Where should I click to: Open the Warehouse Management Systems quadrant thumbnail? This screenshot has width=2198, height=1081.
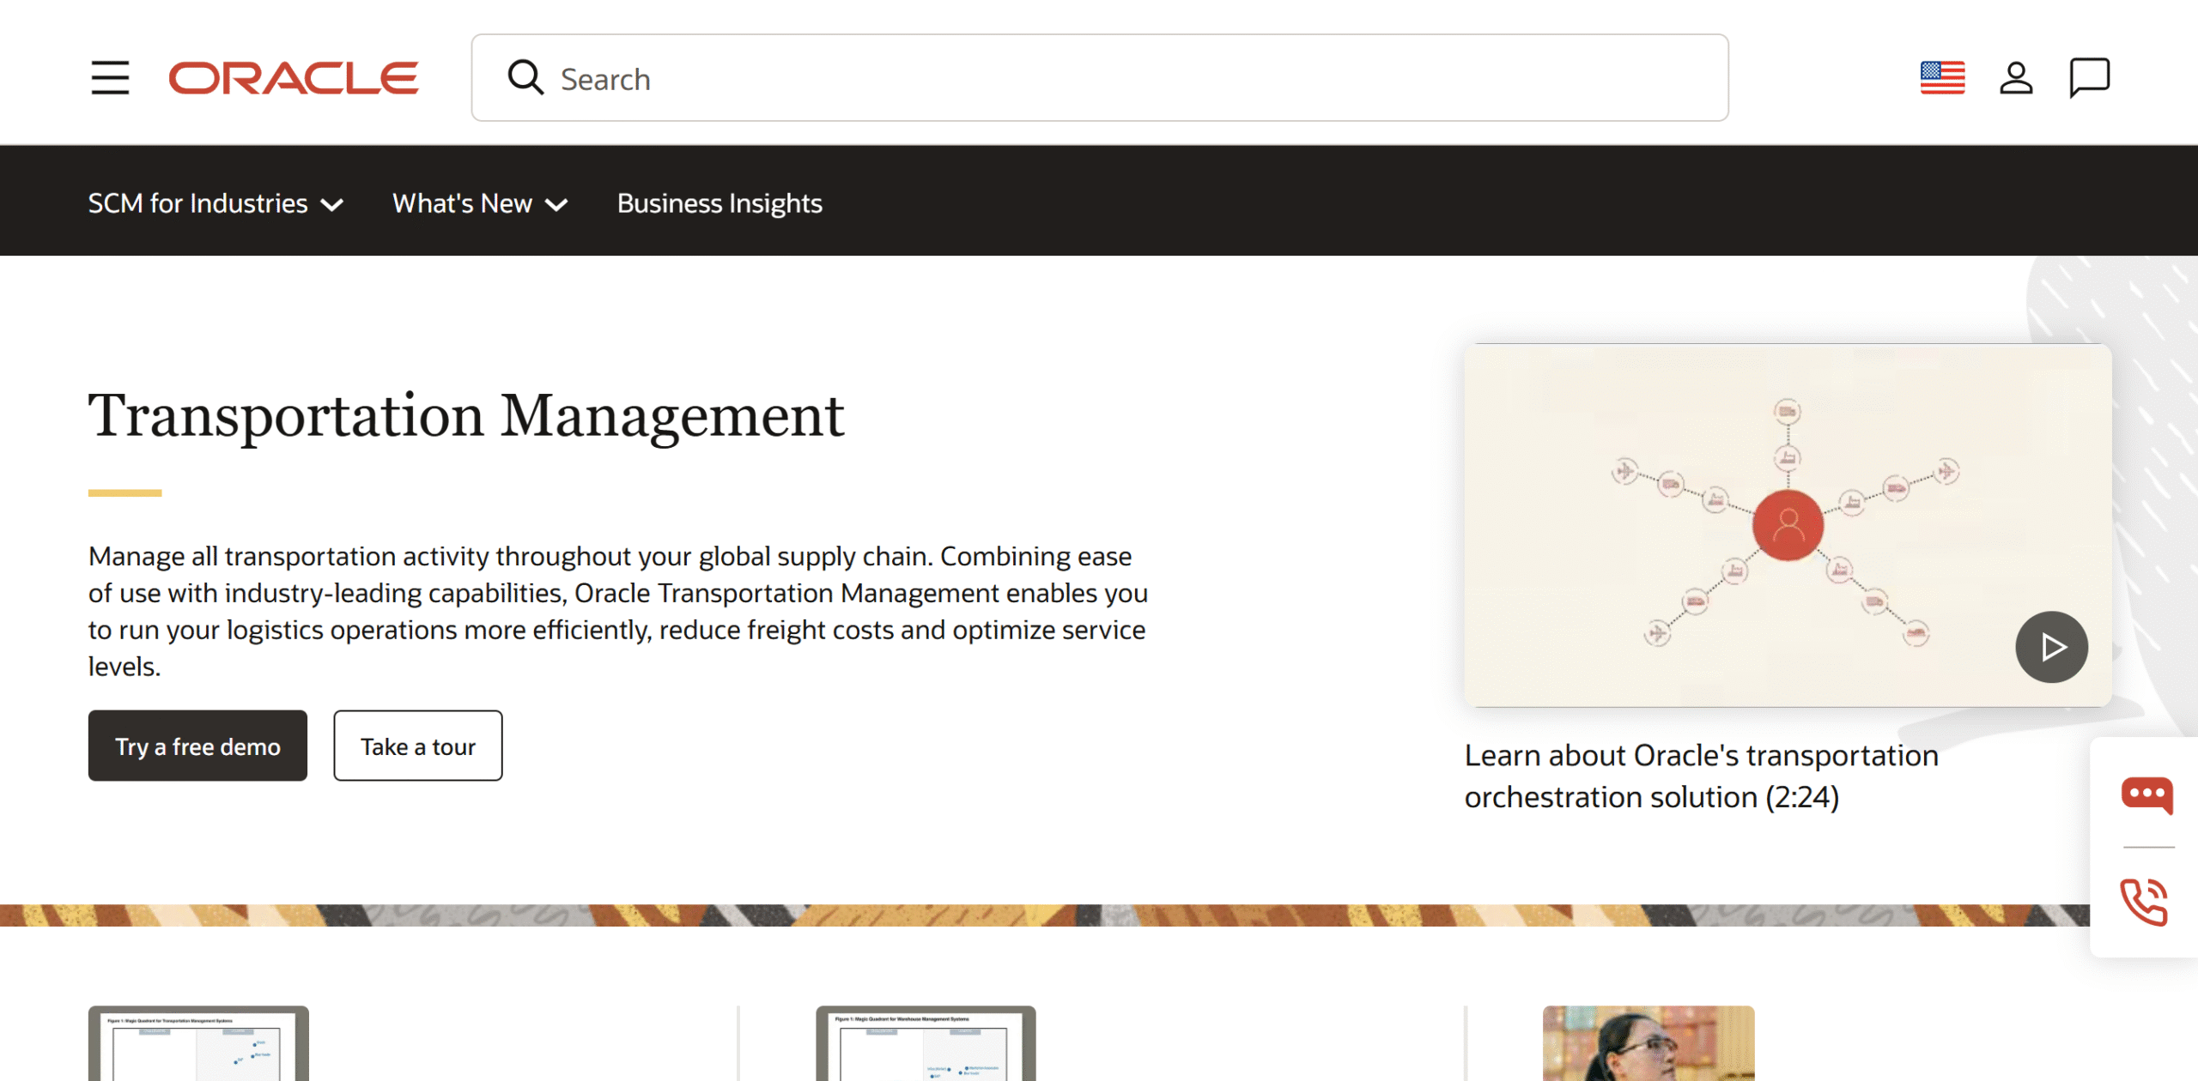926,1043
